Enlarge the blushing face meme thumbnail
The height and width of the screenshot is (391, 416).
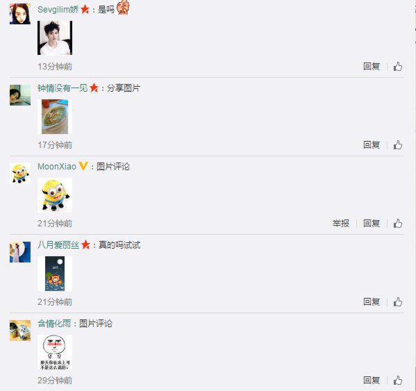[x=55, y=352]
